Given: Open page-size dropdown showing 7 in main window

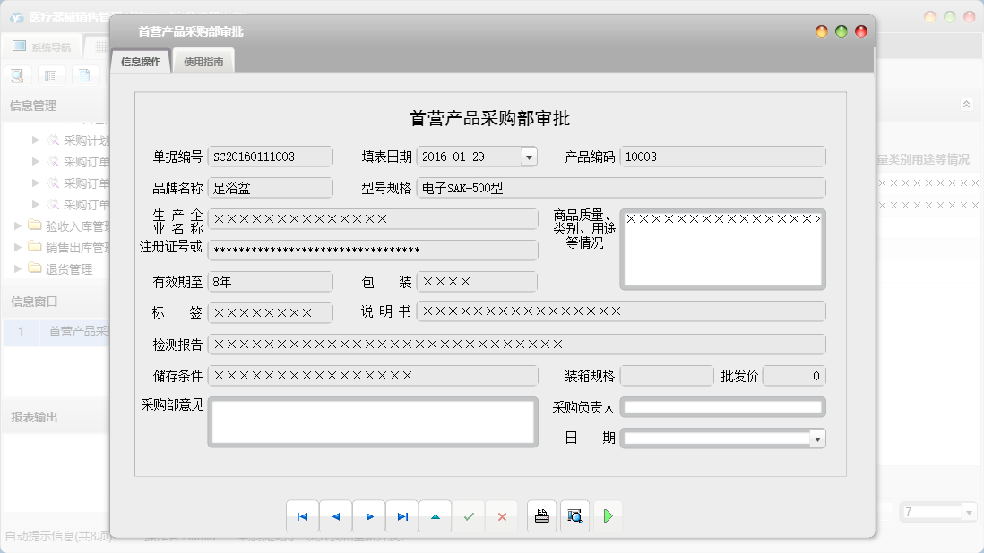Looking at the screenshot, I should (x=969, y=513).
